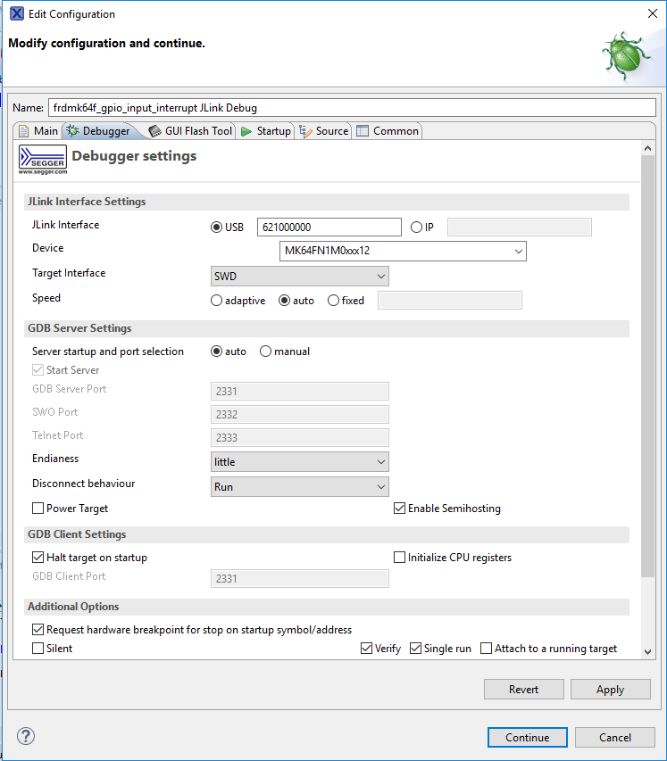The image size is (667, 761).
Task: Switch to the Debugger tab
Action: pyautogui.click(x=98, y=131)
